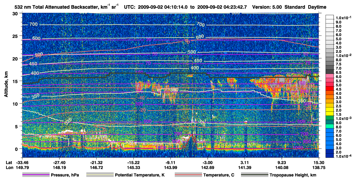Click the altitude tick label 25
Screen dimensions: 354x181
click(x=16, y=36)
